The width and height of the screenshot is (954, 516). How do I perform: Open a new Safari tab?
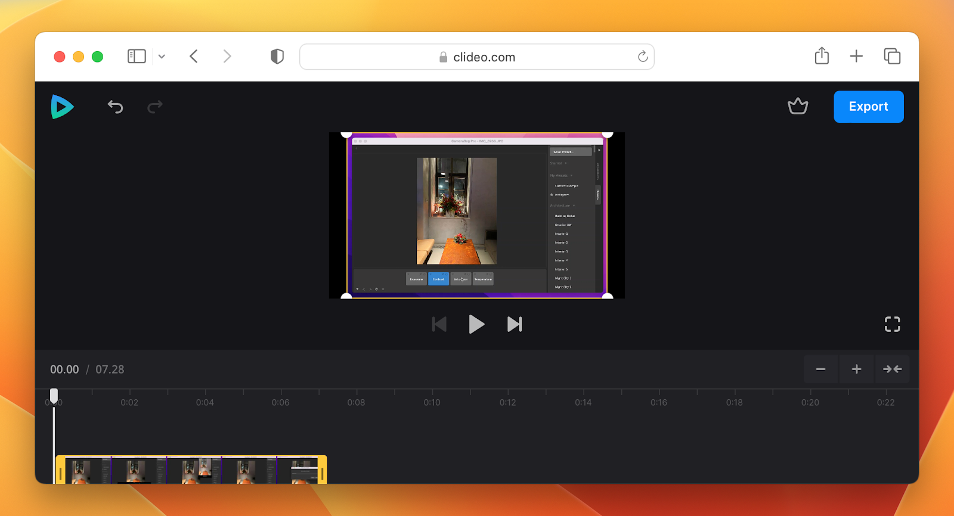[856, 57]
